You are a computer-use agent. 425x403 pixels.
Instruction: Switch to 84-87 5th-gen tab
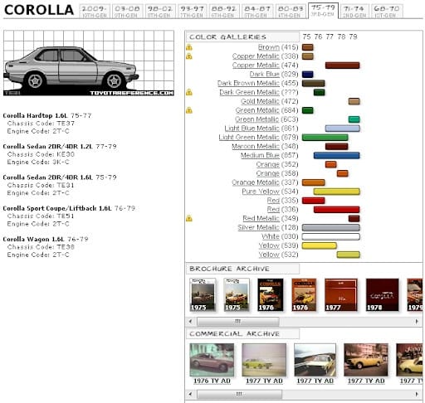[x=257, y=12]
